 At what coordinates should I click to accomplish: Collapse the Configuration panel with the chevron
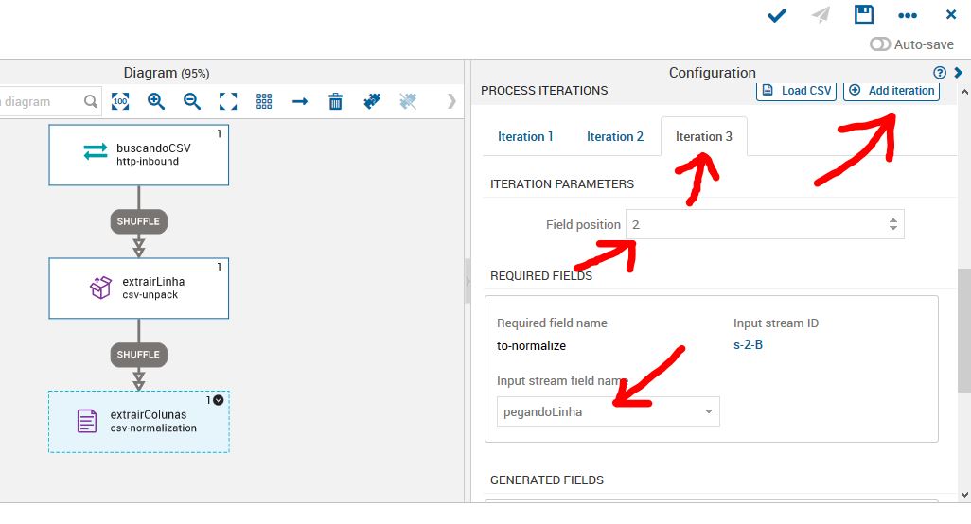pos(959,73)
